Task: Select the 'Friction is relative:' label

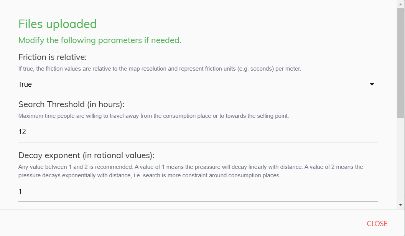Action: click(x=53, y=57)
